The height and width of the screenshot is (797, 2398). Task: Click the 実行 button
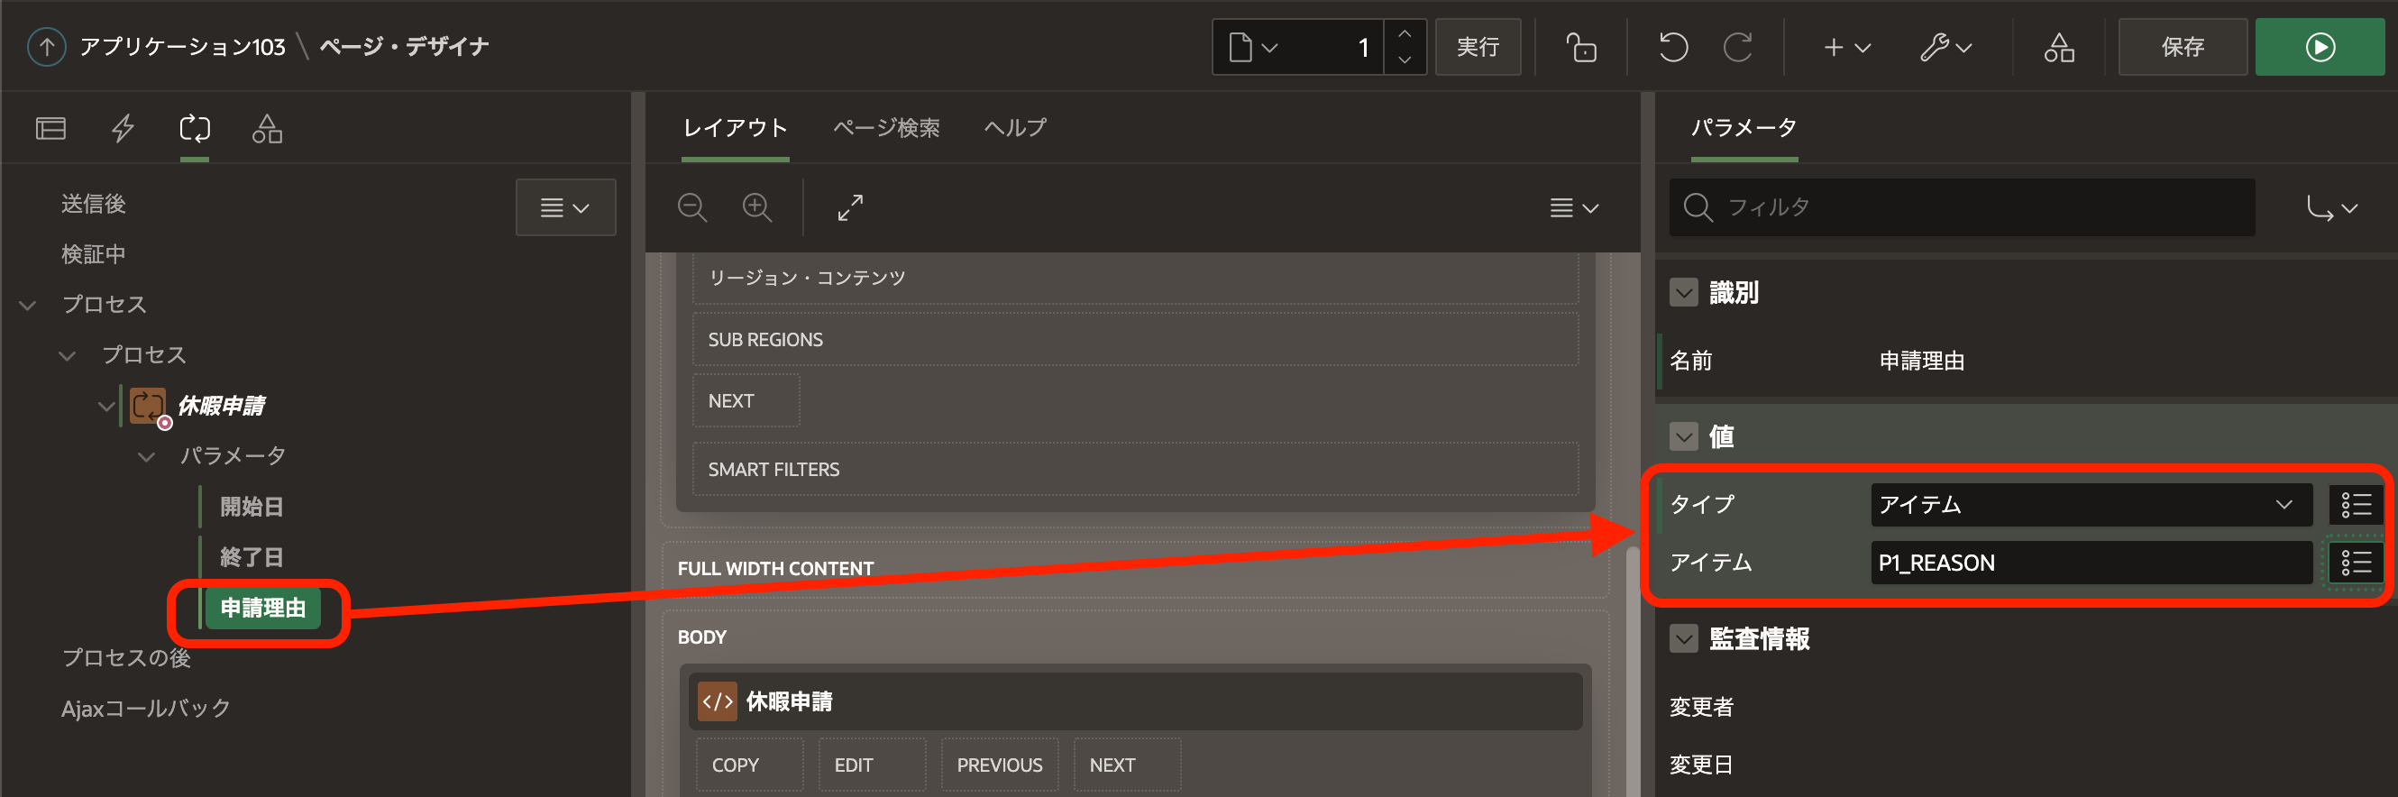coord(1478,47)
